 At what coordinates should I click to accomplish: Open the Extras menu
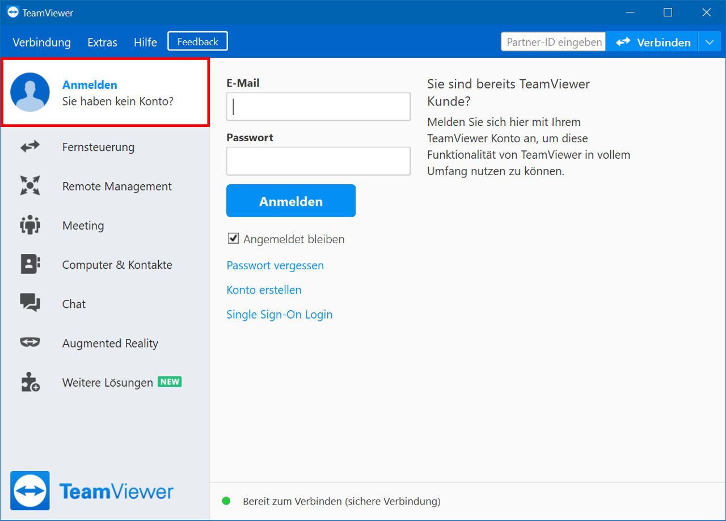102,42
